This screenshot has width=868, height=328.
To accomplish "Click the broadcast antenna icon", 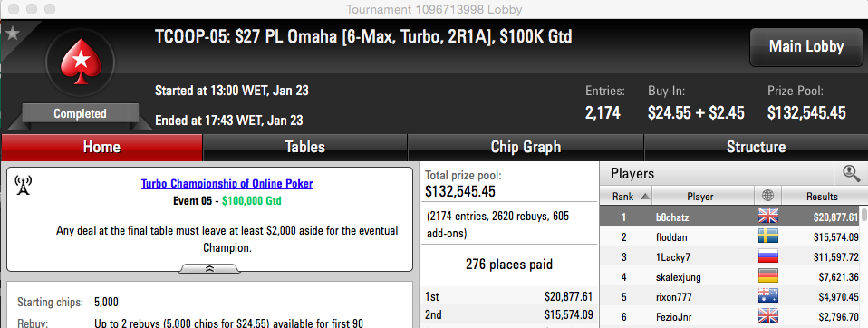I will 23,186.
